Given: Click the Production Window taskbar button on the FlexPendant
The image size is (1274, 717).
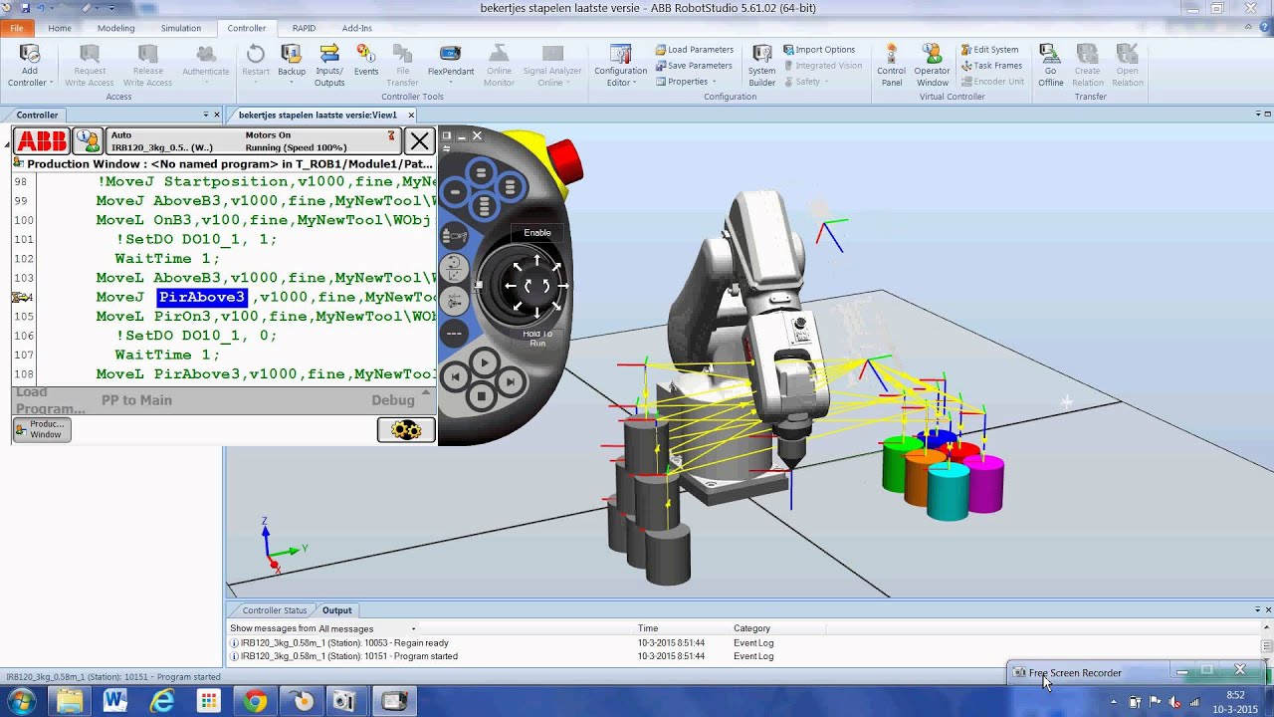Looking at the screenshot, I should (42, 430).
